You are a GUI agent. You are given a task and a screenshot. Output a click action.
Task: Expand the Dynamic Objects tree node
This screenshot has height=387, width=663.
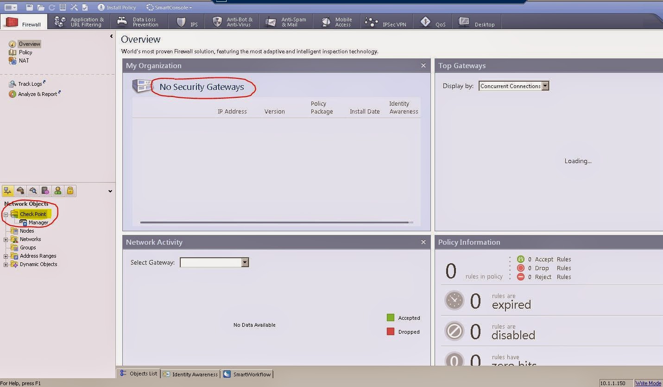pyautogui.click(x=6, y=264)
